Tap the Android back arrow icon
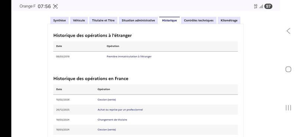Image resolution: width=297 pixels, height=137 pixels. click(288, 31)
